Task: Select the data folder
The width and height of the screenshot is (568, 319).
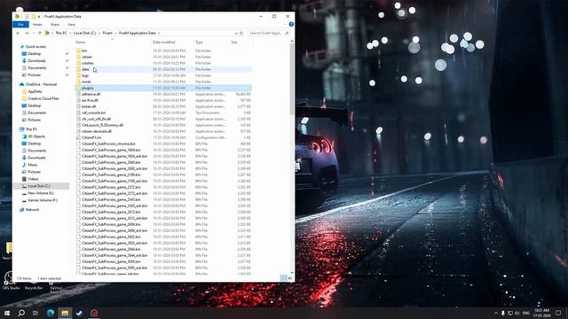Action: point(85,69)
